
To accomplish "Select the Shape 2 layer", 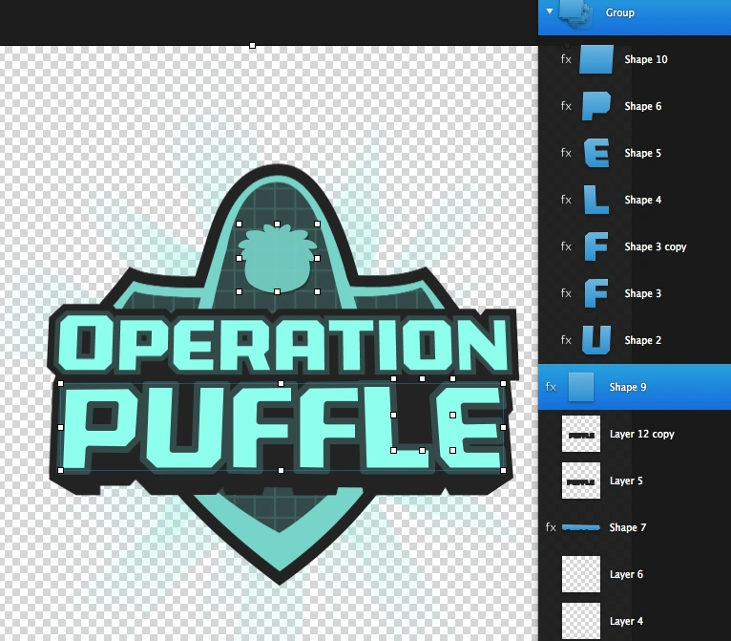I will tap(643, 340).
